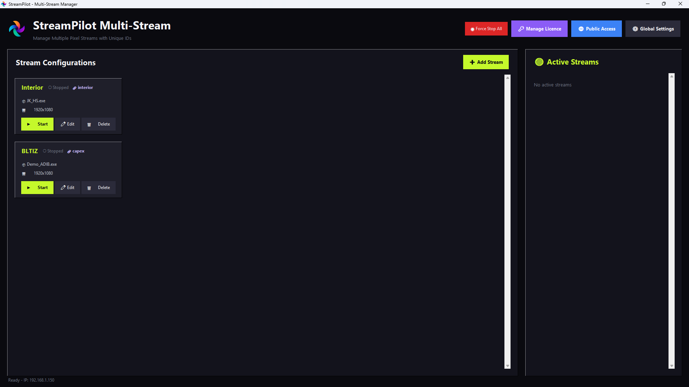Image resolution: width=689 pixels, height=387 pixels.
Task: Open the Public Access settings
Action: pos(596,29)
